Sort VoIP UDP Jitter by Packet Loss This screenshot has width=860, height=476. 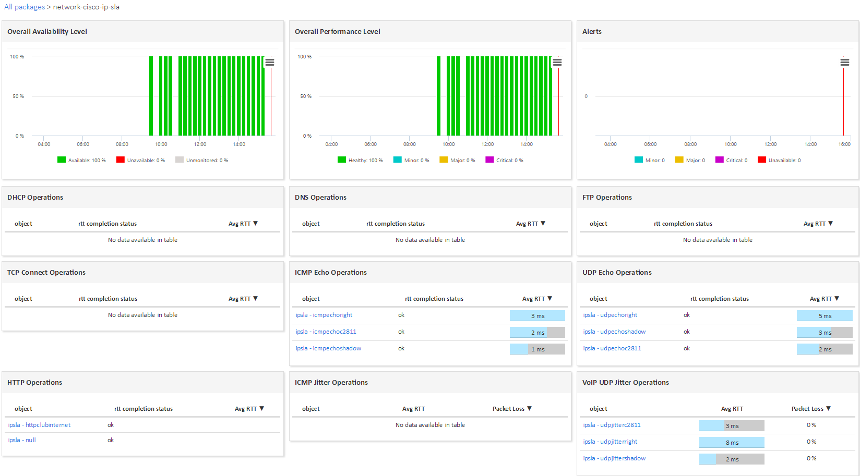point(810,409)
